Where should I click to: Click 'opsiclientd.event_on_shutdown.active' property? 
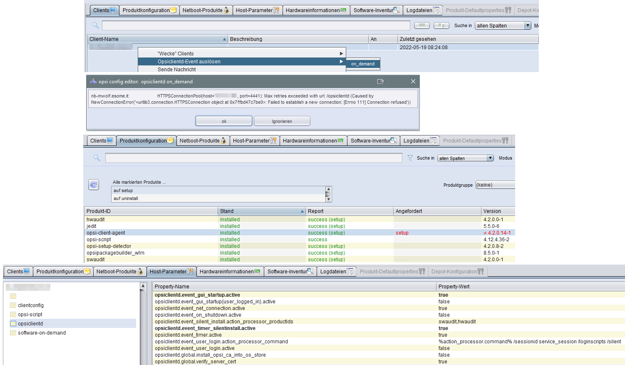198,315
